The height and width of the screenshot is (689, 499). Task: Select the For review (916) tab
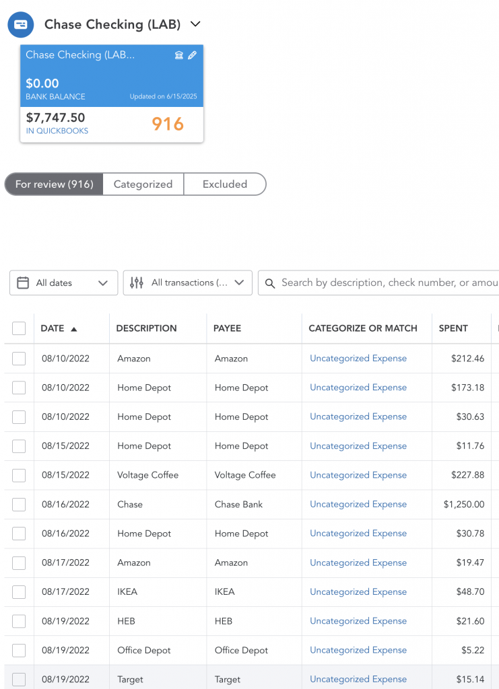pyautogui.click(x=54, y=184)
